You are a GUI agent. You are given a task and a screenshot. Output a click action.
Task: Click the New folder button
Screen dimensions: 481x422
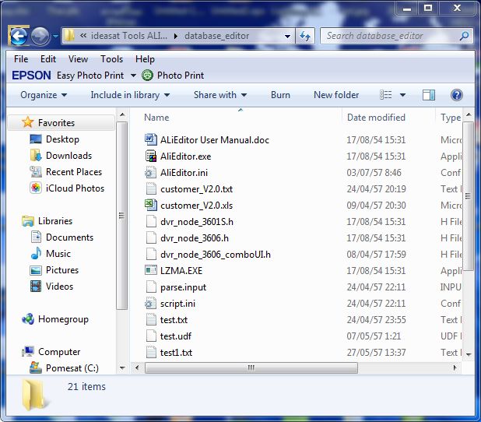click(336, 95)
